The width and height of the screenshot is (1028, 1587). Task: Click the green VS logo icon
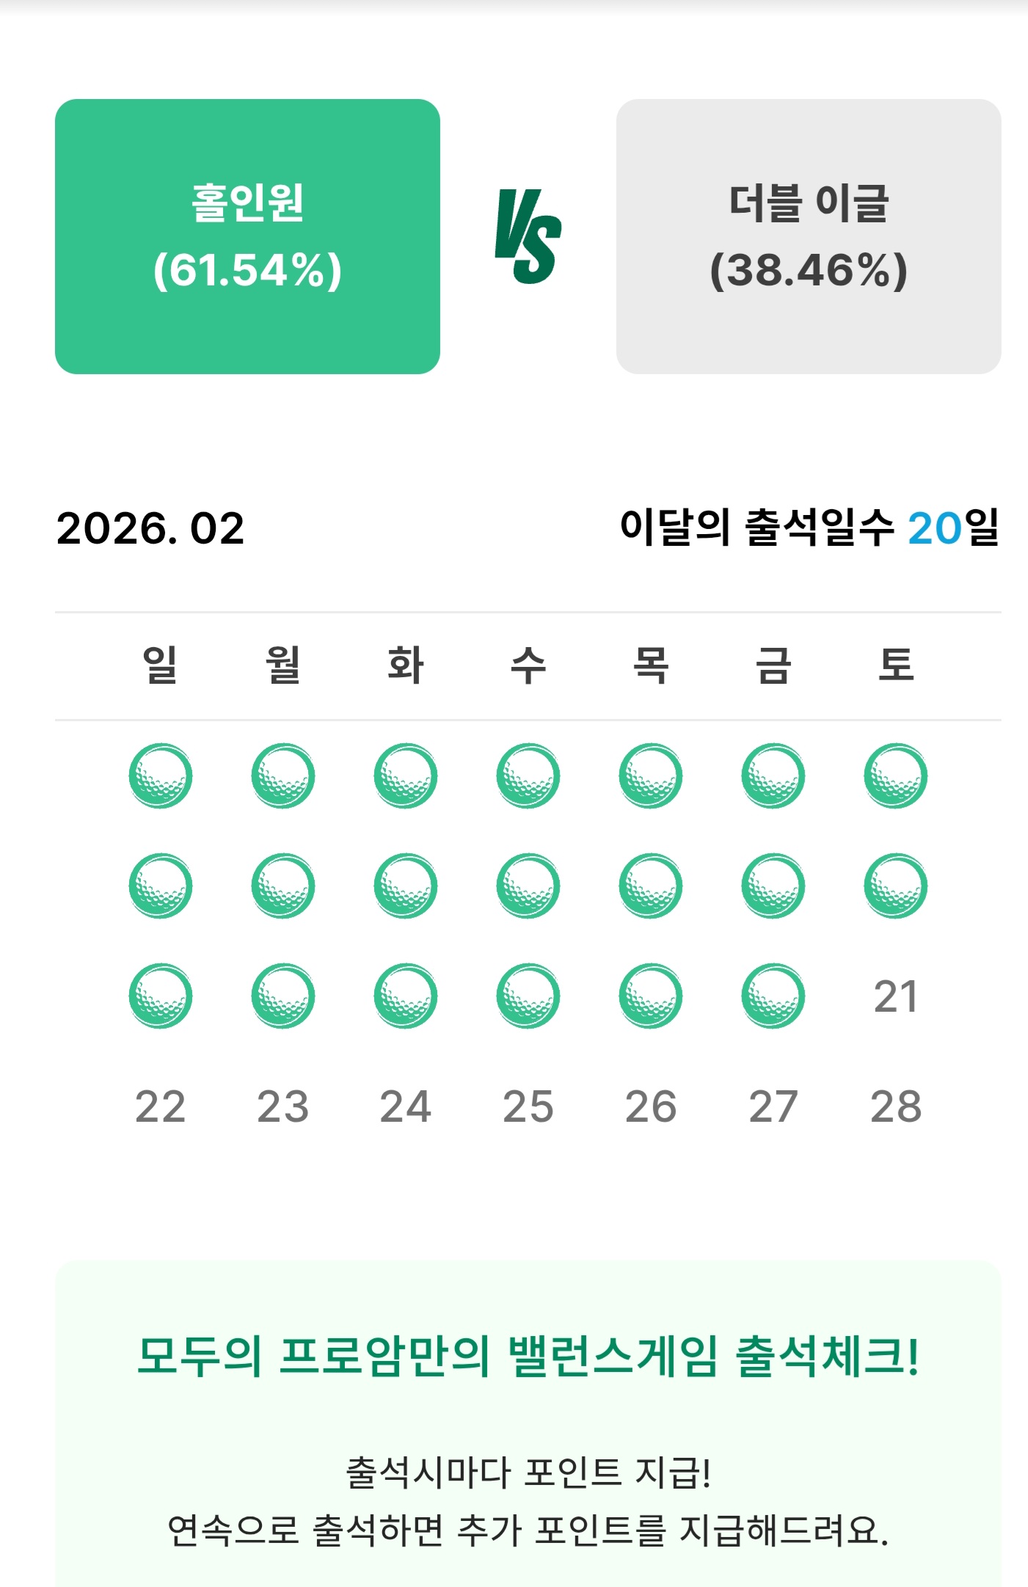528,236
